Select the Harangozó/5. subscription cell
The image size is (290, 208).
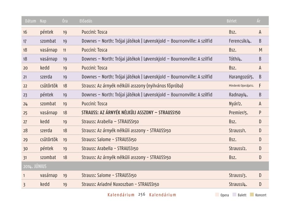[241, 77]
